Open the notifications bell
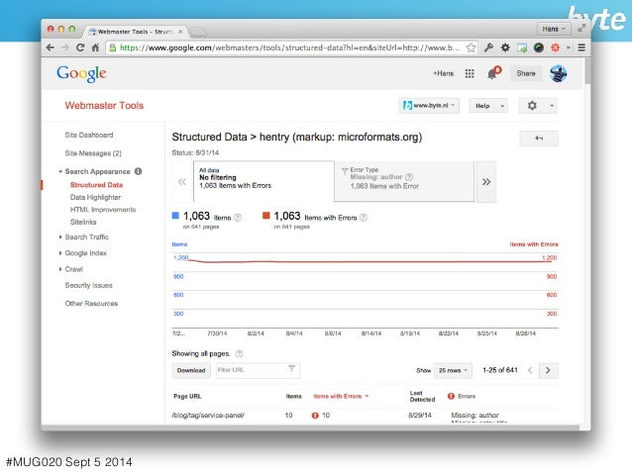The height and width of the screenshot is (474, 632). (x=493, y=73)
